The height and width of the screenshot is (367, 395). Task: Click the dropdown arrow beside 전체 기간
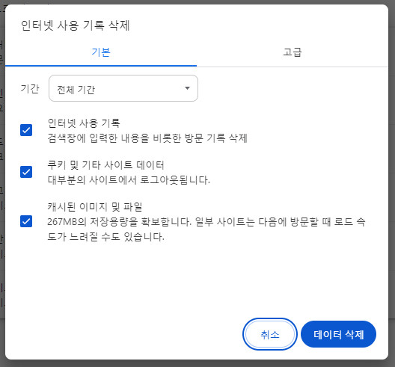point(187,88)
